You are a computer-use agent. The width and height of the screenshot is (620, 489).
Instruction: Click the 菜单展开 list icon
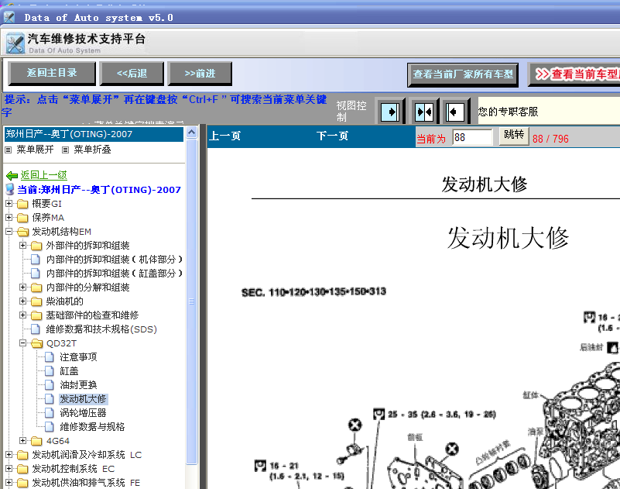9,150
